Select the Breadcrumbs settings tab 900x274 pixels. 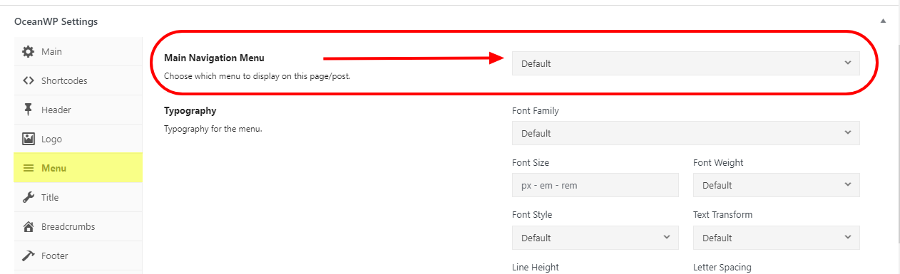point(78,227)
